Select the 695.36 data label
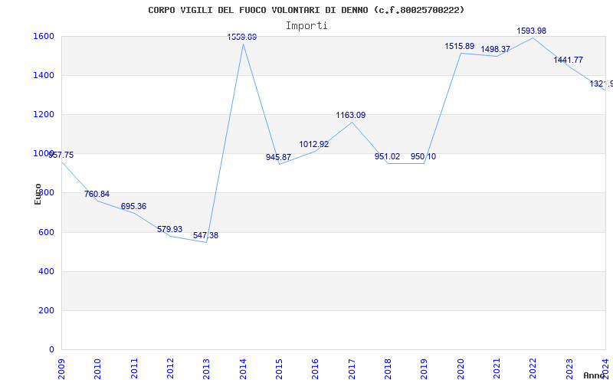 [x=133, y=206]
